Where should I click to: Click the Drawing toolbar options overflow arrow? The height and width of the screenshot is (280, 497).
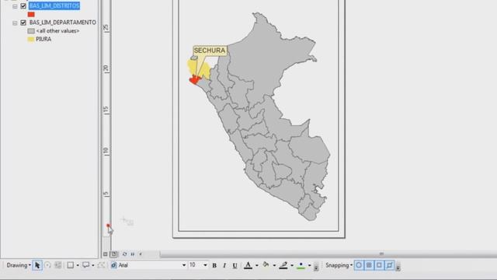click(316, 267)
